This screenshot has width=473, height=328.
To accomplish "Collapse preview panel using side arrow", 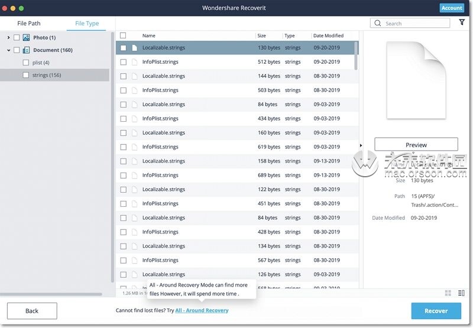I will 361,145.
